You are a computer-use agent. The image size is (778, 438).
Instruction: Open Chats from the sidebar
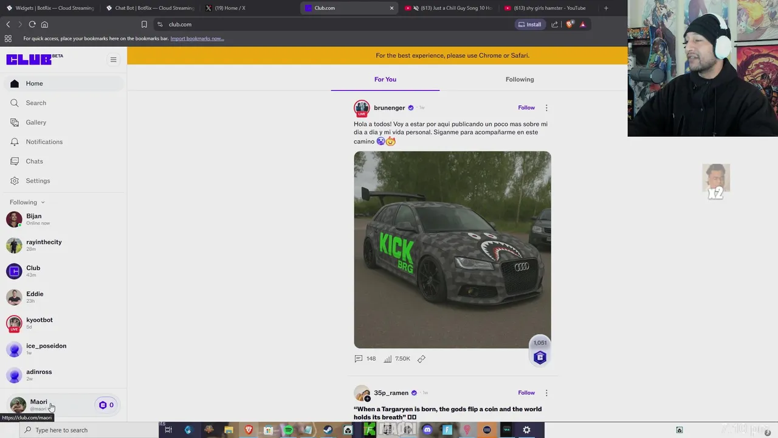point(63,161)
